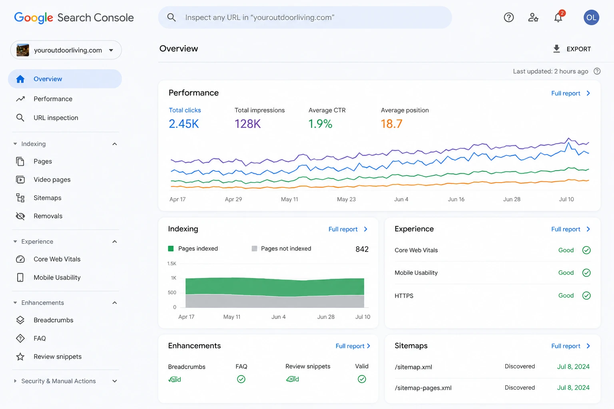The width and height of the screenshot is (614, 409).
Task: Click Pages not indexed gray swatch
Action: 254,248
